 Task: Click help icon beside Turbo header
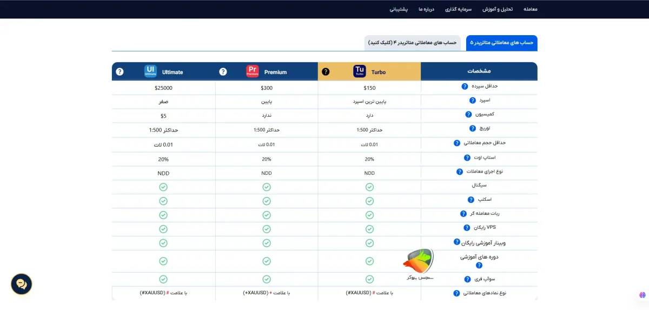325,71
